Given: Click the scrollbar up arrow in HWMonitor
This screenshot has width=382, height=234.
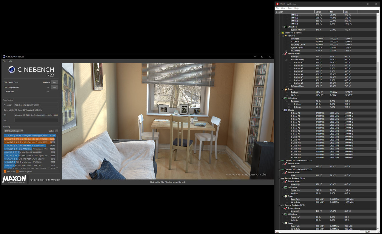Looking at the screenshot, I should (378, 15).
